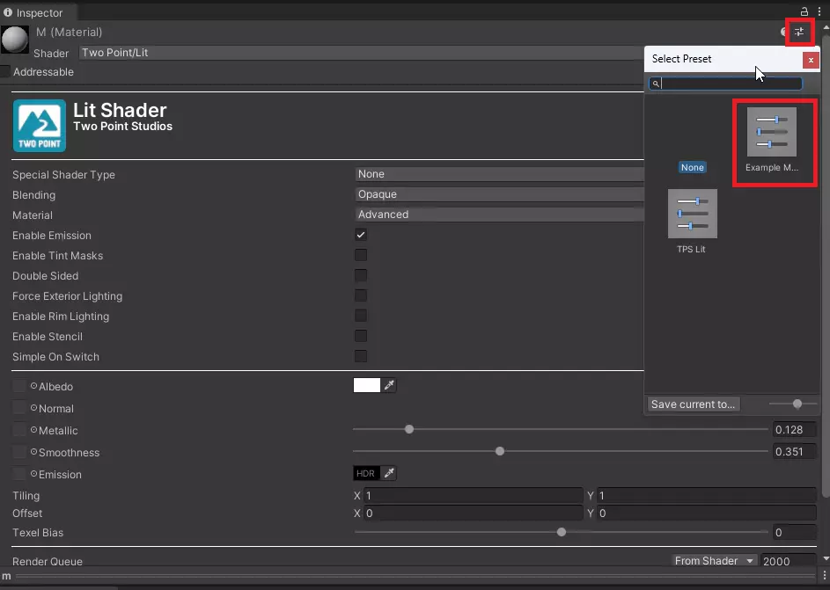This screenshot has height=590, width=830.
Task: Open Metallic texture picker circle icon
Action: (x=33, y=430)
